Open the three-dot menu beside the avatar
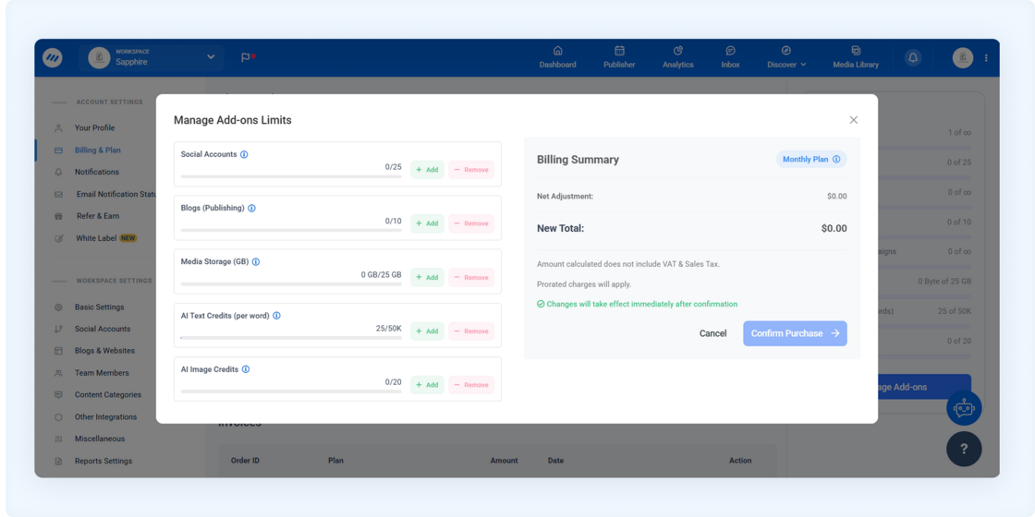The image size is (1035, 517). pyautogui.click(x=986, y=58)
